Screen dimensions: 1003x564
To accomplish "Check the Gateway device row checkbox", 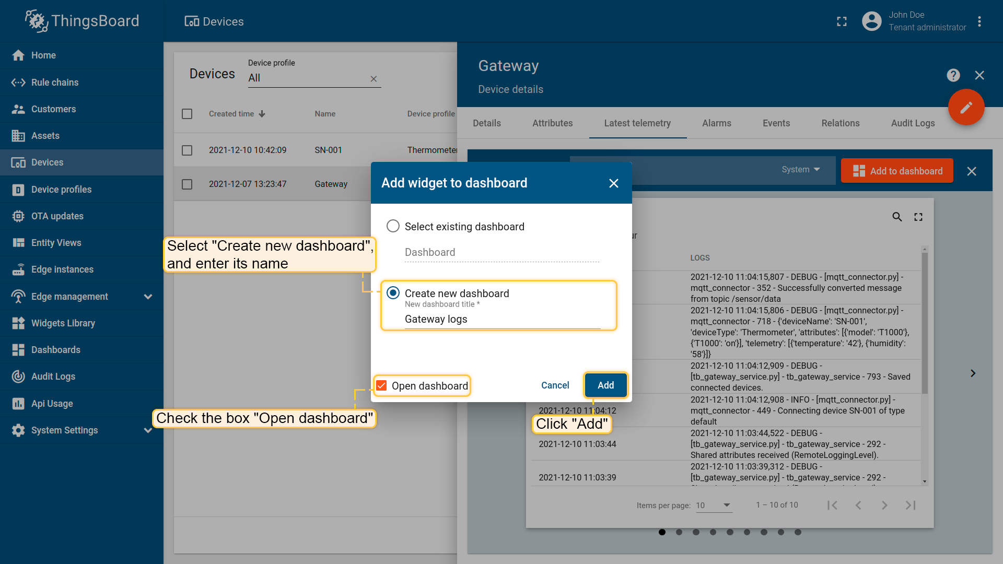I will [187, 184].
